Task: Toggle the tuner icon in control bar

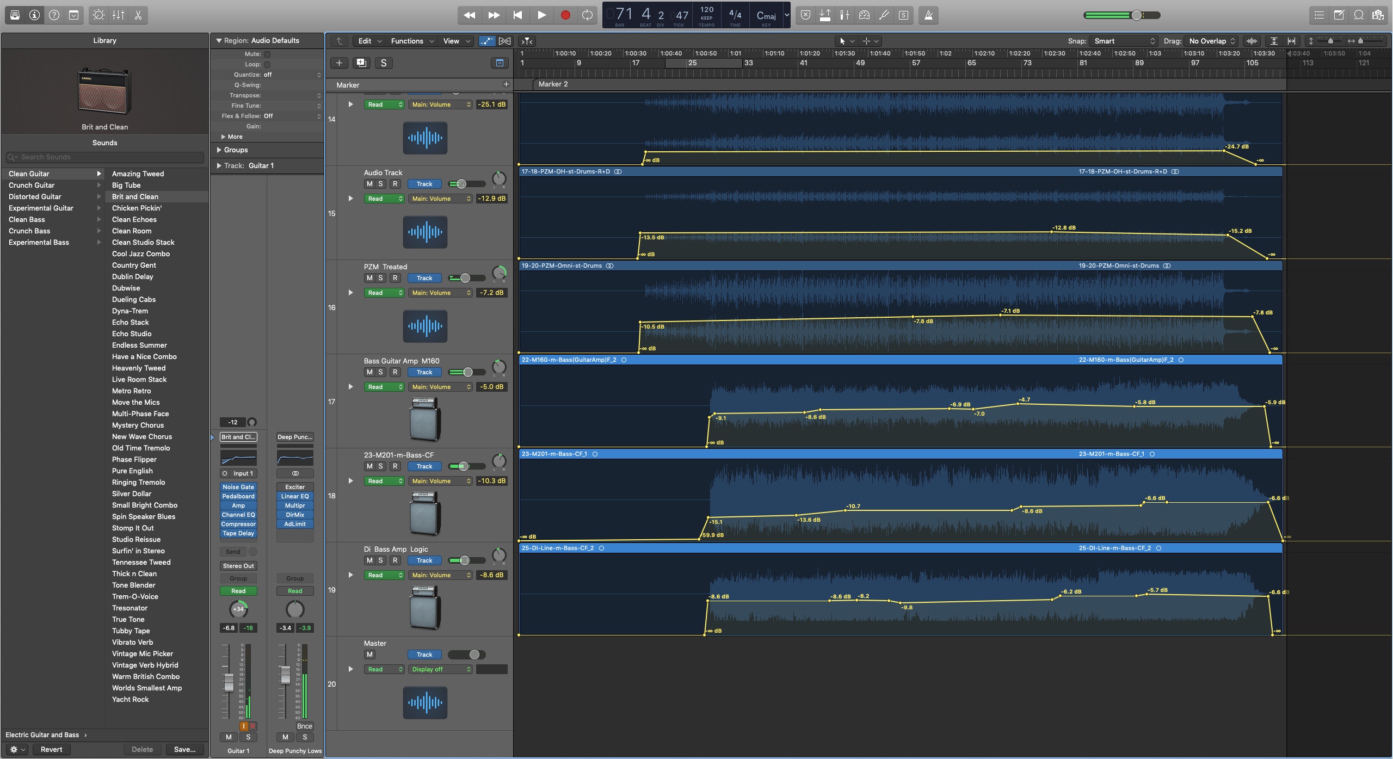Action: point(884,15)
